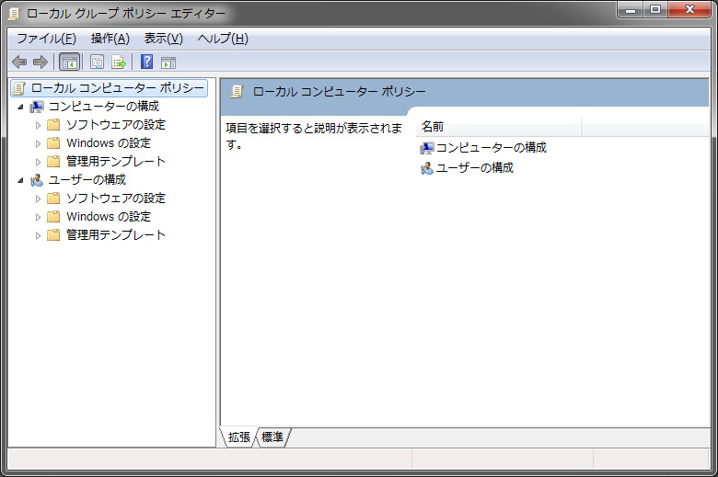Click the Back arrow toolbar icon
718x477 pixels.
18,62
